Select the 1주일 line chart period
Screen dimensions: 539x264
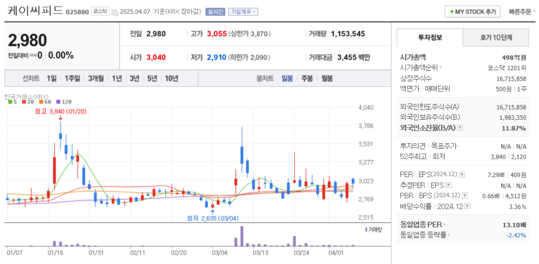tap(72, 79)
